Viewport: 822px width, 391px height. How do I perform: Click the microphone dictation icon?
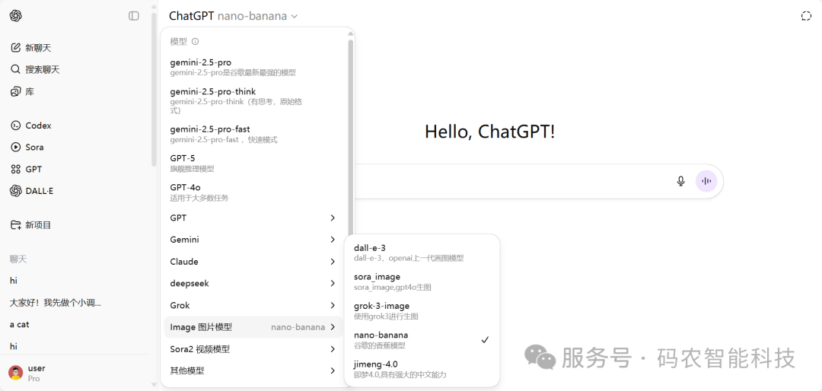pyautogui.click(x=680, y=181)
